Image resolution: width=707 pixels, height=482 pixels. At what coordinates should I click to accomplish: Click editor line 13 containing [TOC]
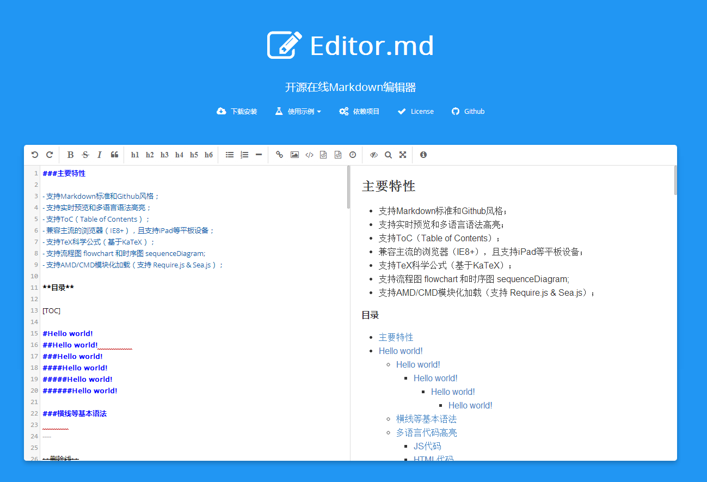tap(52, 310)
